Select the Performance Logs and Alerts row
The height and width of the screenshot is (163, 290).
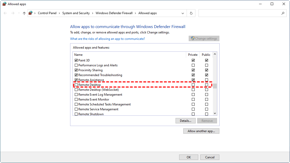tap(143, 65)
